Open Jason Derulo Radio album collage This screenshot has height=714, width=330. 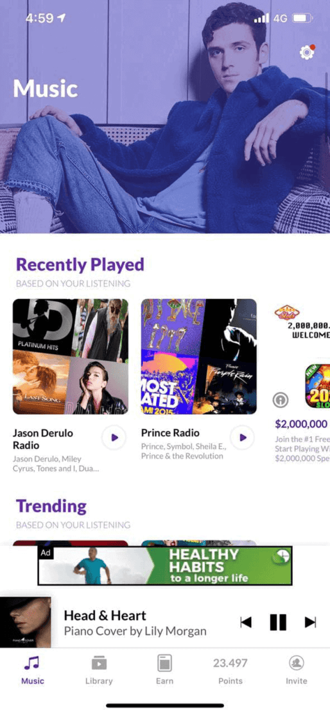[x=70, y=356]
